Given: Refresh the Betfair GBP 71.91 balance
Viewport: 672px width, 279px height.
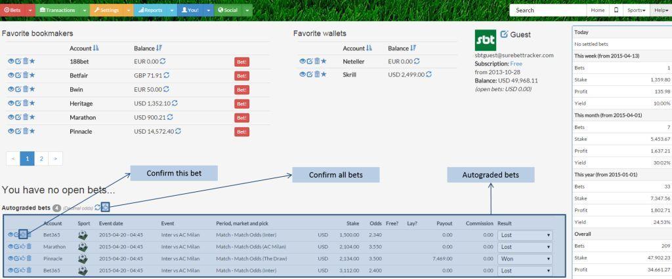Looking at the screenshot, I should (x=166, y=75).
